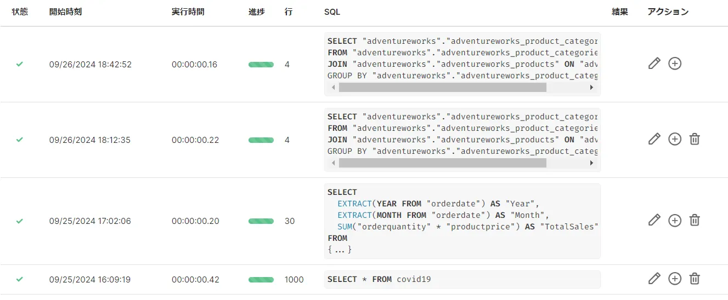Delete the 18:12:35 query entry
Image resolution: width=728 pixels, height=300 pixels.
pos(695,139)
